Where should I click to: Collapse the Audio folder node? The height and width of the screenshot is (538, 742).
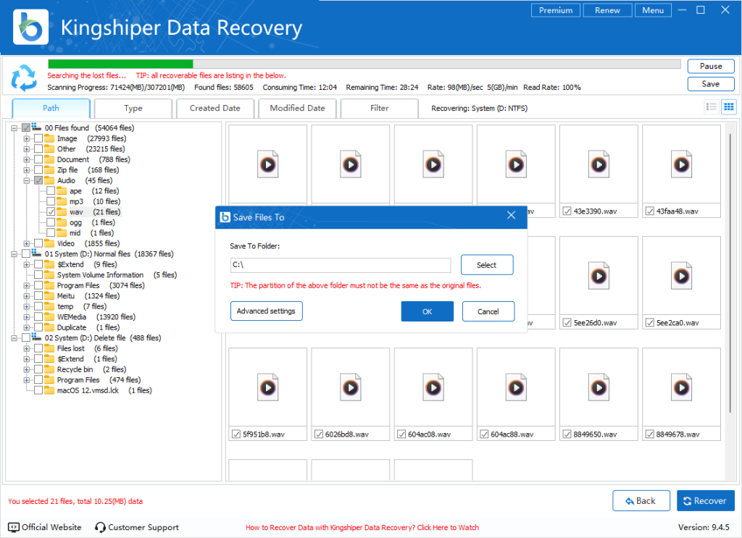click(27, 180)
